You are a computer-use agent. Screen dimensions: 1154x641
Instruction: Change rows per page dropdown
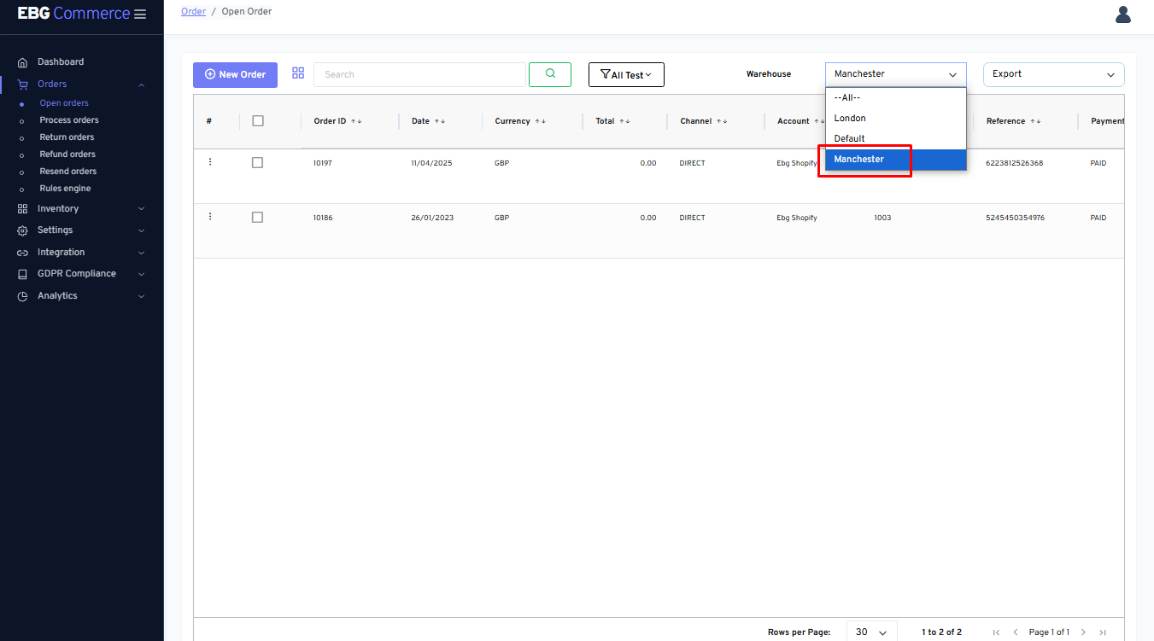tap(871, 632)
